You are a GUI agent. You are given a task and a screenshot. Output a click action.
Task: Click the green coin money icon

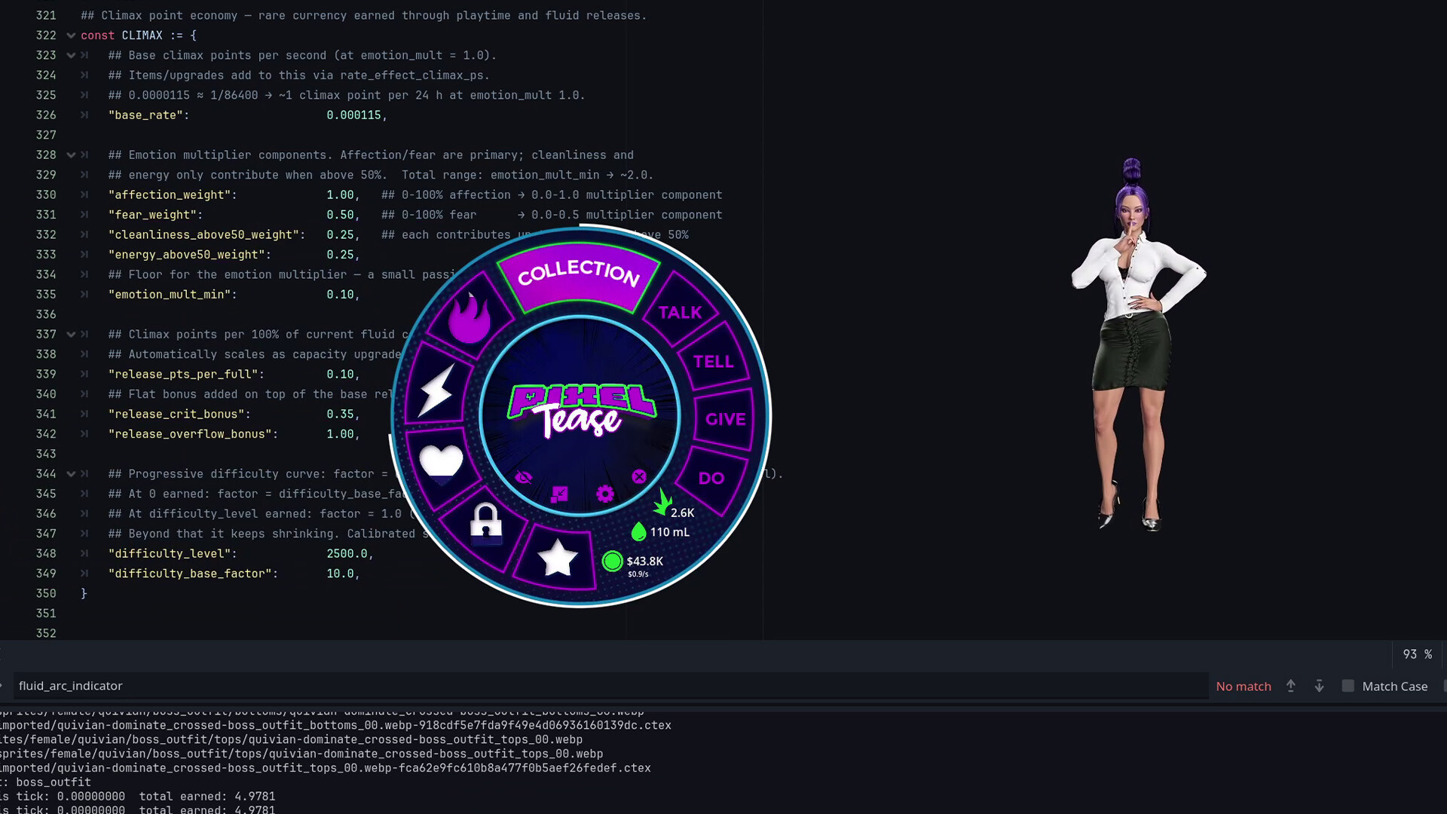point(613,561)
